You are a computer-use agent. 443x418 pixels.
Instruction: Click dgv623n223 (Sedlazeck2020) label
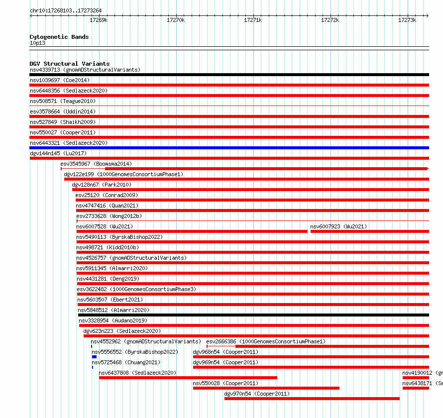(122, 331)
